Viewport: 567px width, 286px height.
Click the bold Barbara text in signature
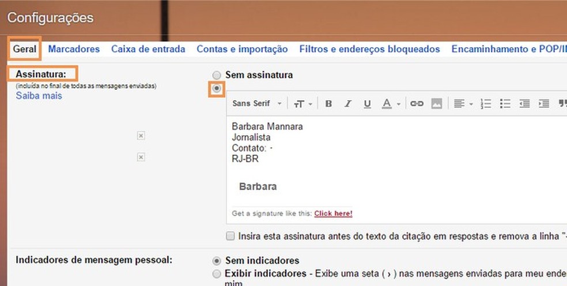pos(258,186)
